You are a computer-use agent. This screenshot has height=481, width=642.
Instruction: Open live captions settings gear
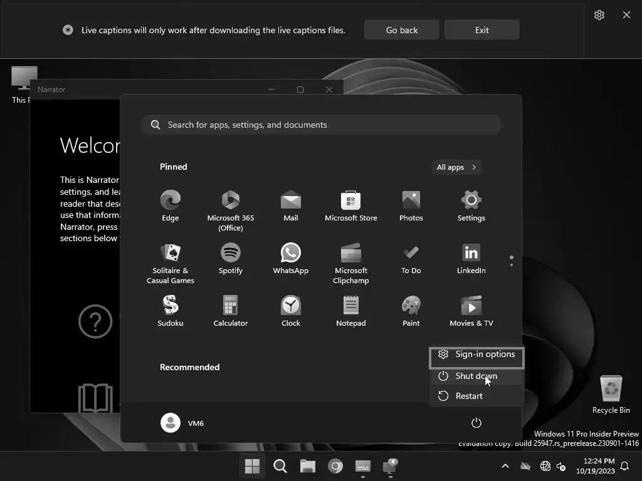(x=599, y=15)
